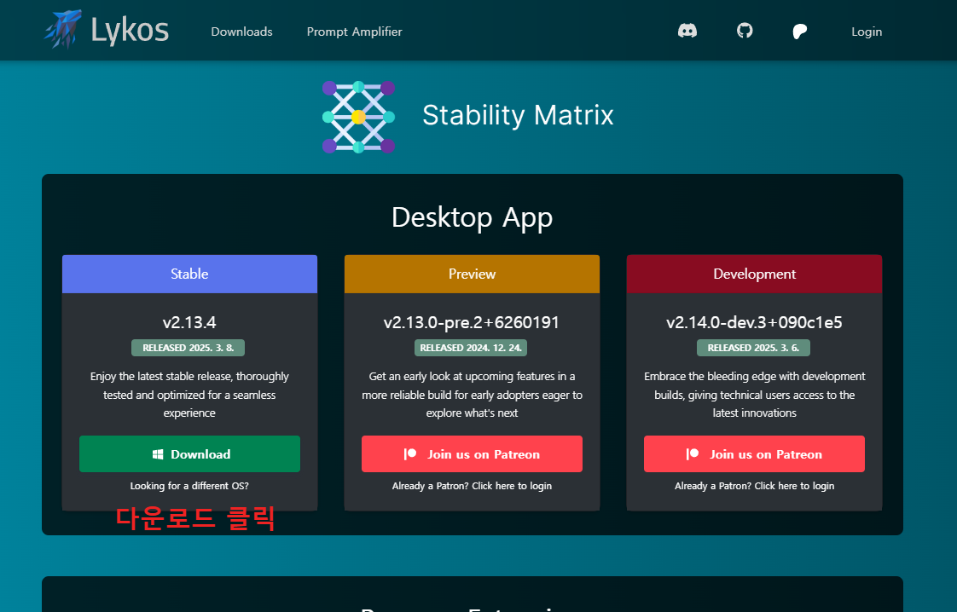Click the v2.14.0-dev.3+090c1e5 version text
Image resolution: width=957 pixels, height=612 pixels.
(x=754, y=322)
